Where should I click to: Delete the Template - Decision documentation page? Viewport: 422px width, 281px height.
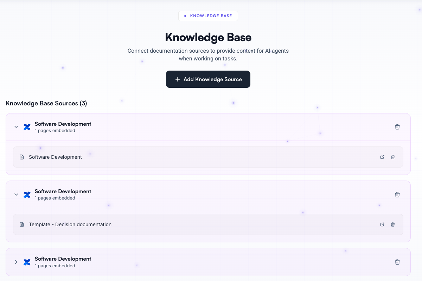click(x=393, y=224)
